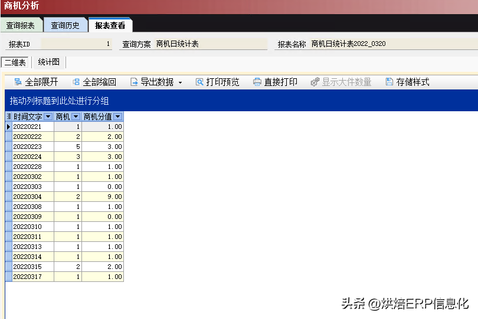Click the 全部缩回 button label
The image size is (478, 319).
(x=99, y=82)
